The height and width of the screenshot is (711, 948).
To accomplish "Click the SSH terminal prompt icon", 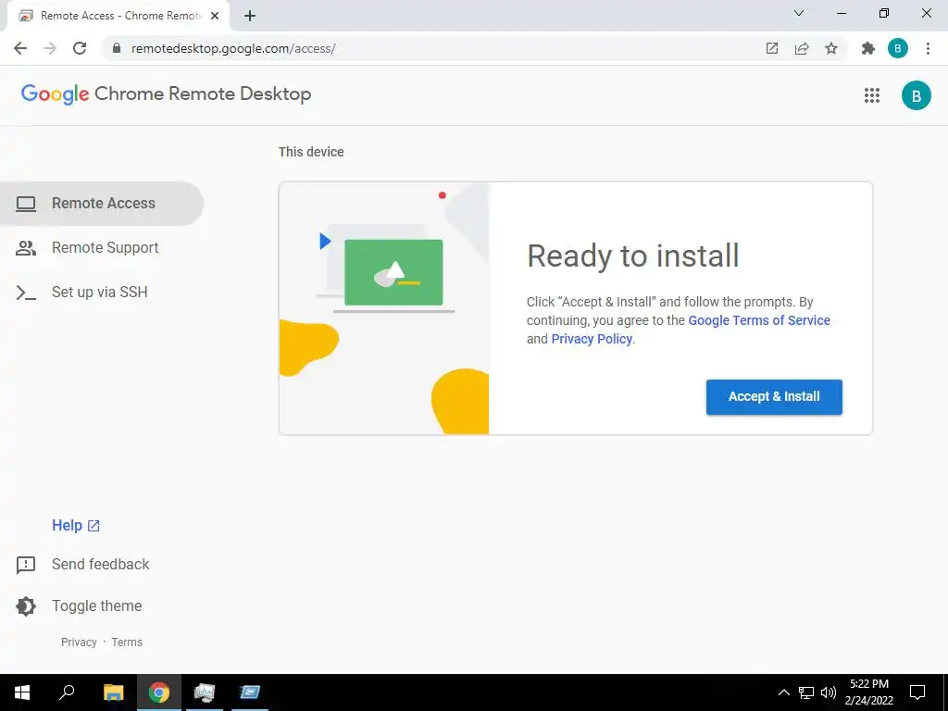I will tap(26, 293).
